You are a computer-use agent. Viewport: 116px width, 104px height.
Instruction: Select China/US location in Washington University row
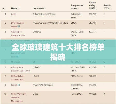[x=37, y=32]
